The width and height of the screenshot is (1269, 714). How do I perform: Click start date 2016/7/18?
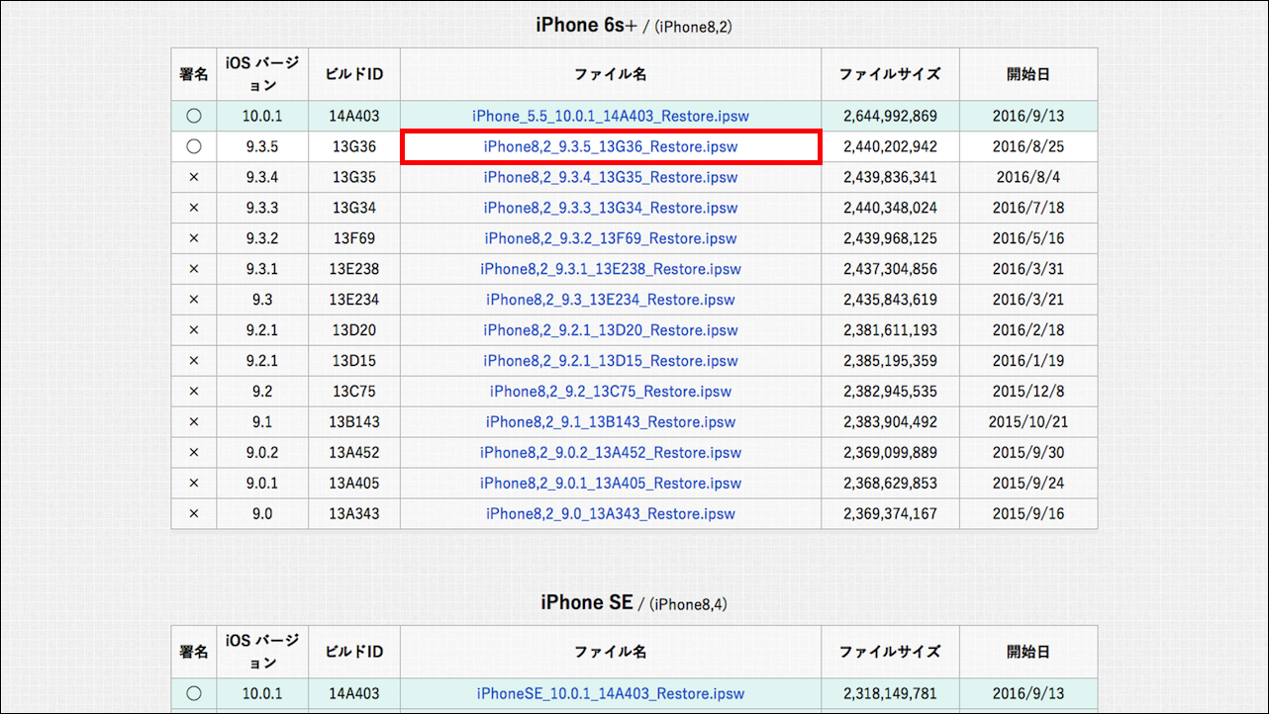1028,208
